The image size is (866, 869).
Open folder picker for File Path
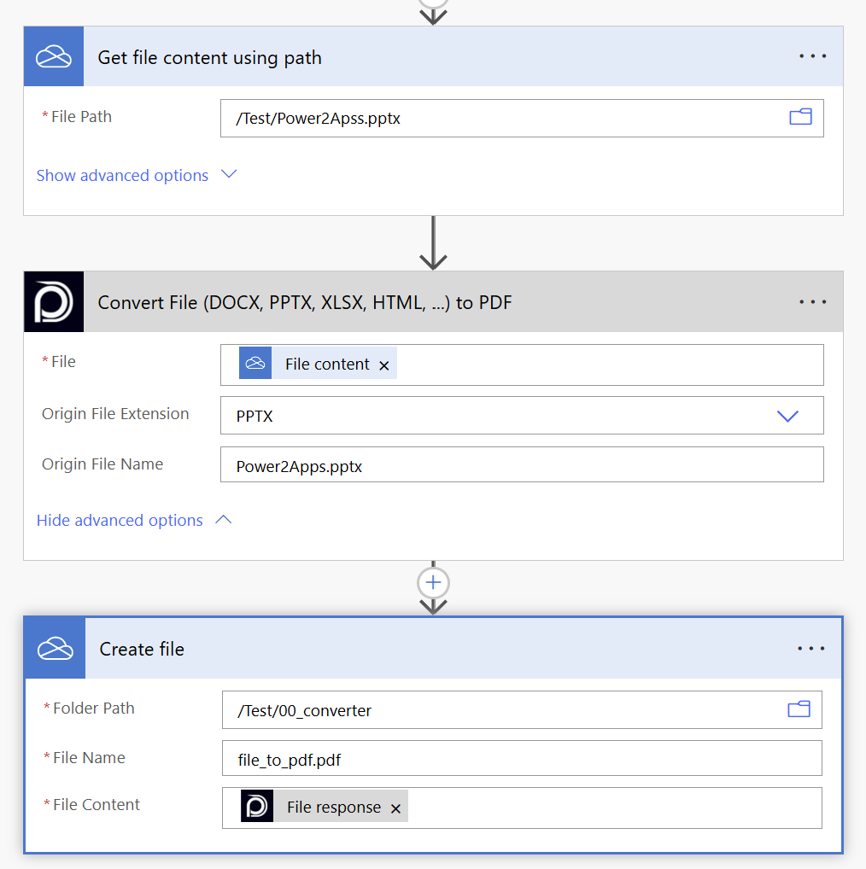(800, 118)
